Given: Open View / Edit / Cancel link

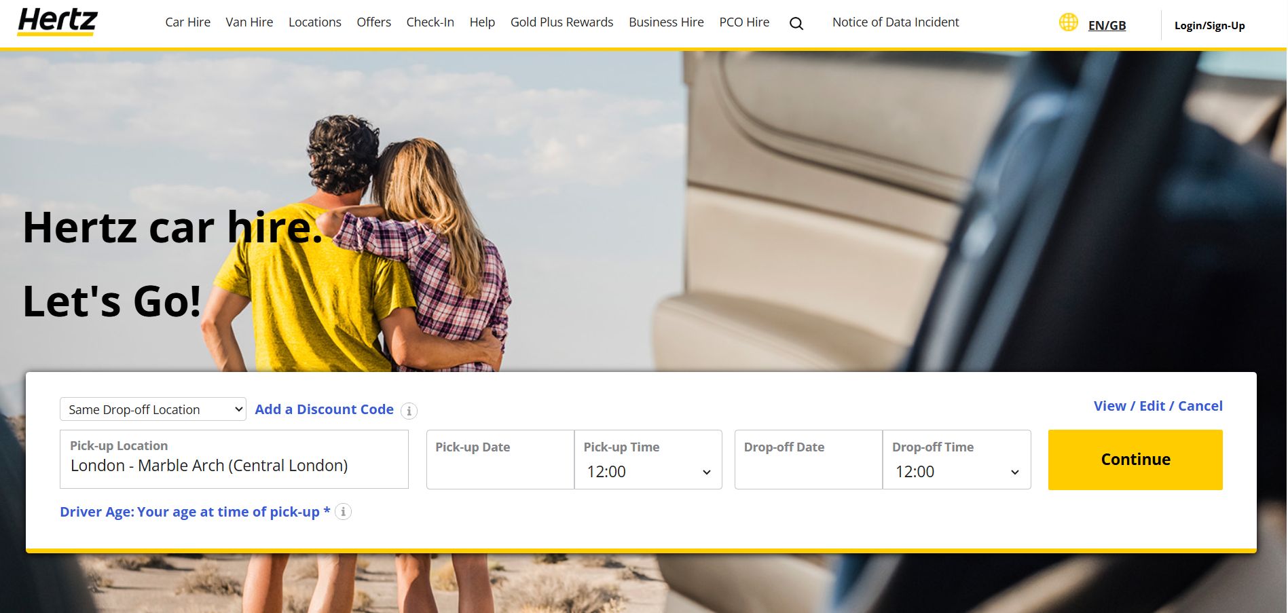Looking at the screenshot, I should coord(1158,406).
